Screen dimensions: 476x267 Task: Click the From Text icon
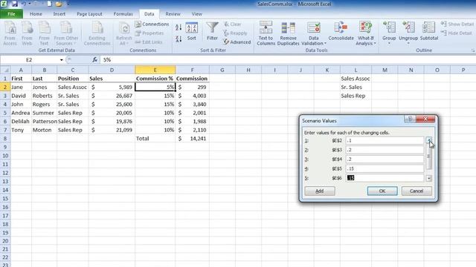point(44,33)
